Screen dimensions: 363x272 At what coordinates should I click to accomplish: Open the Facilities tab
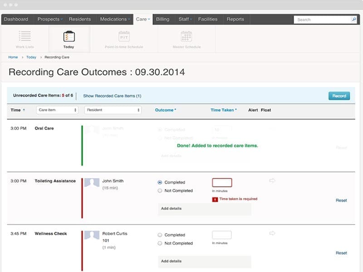[x=208, y=19]
